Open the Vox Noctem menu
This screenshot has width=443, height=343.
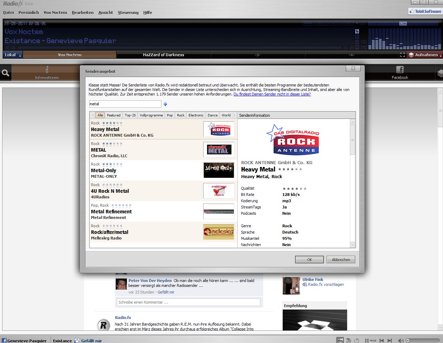(55, 13)
